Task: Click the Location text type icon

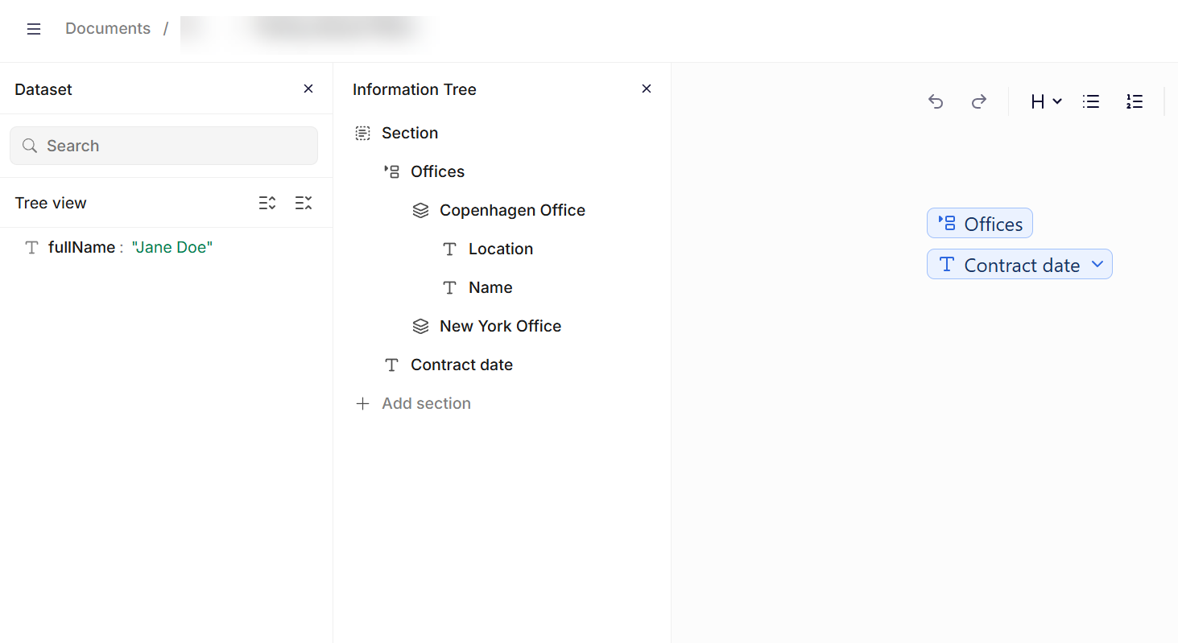Action: click(450, 249)
